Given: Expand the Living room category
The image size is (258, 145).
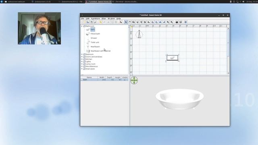Looking at the screenshot, I should pos(82,64).
